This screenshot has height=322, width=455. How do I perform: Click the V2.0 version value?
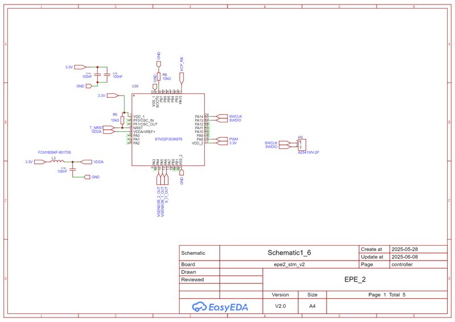coord(280,306)
